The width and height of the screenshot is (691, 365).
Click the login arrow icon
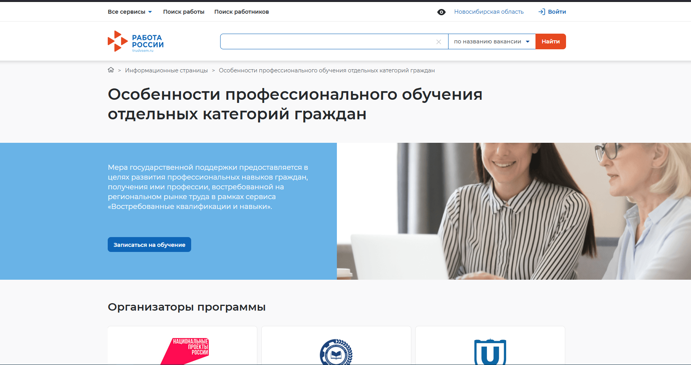tap(542, 12)
